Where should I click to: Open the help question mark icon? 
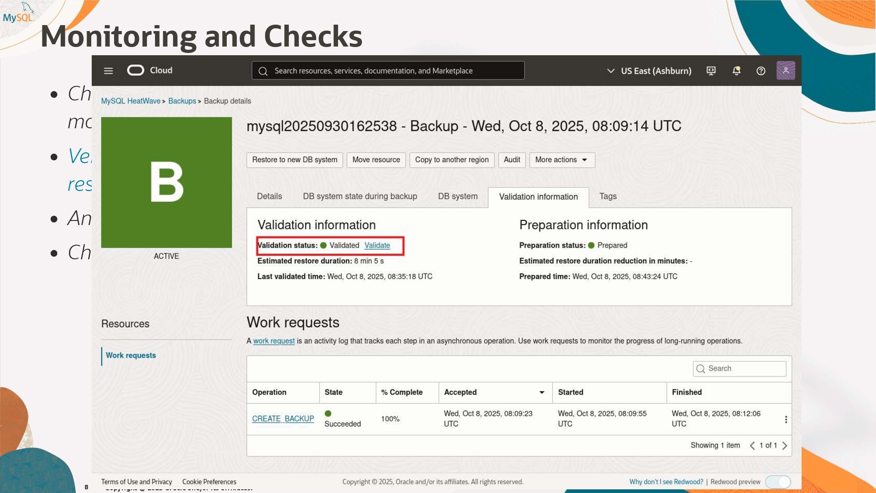coord(761,71)
